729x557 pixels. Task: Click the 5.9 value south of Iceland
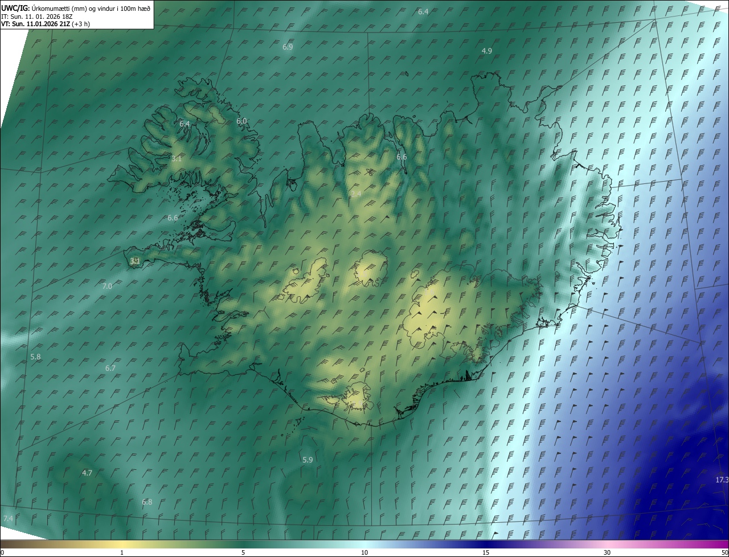tap(308, 460)
